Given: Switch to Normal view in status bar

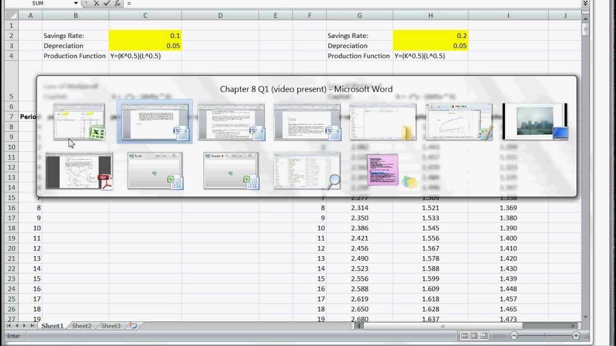Looking at the screenshot, I should coord(464,336).
